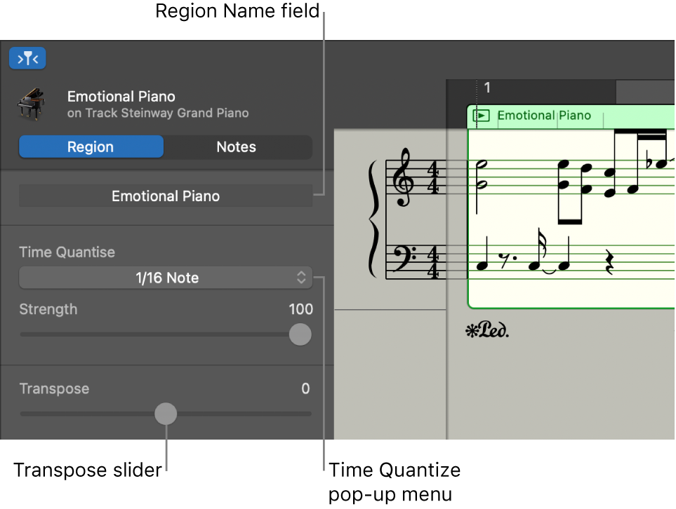676x509 pixels.
Task: Select the Region tab
Action: [91, 147]
